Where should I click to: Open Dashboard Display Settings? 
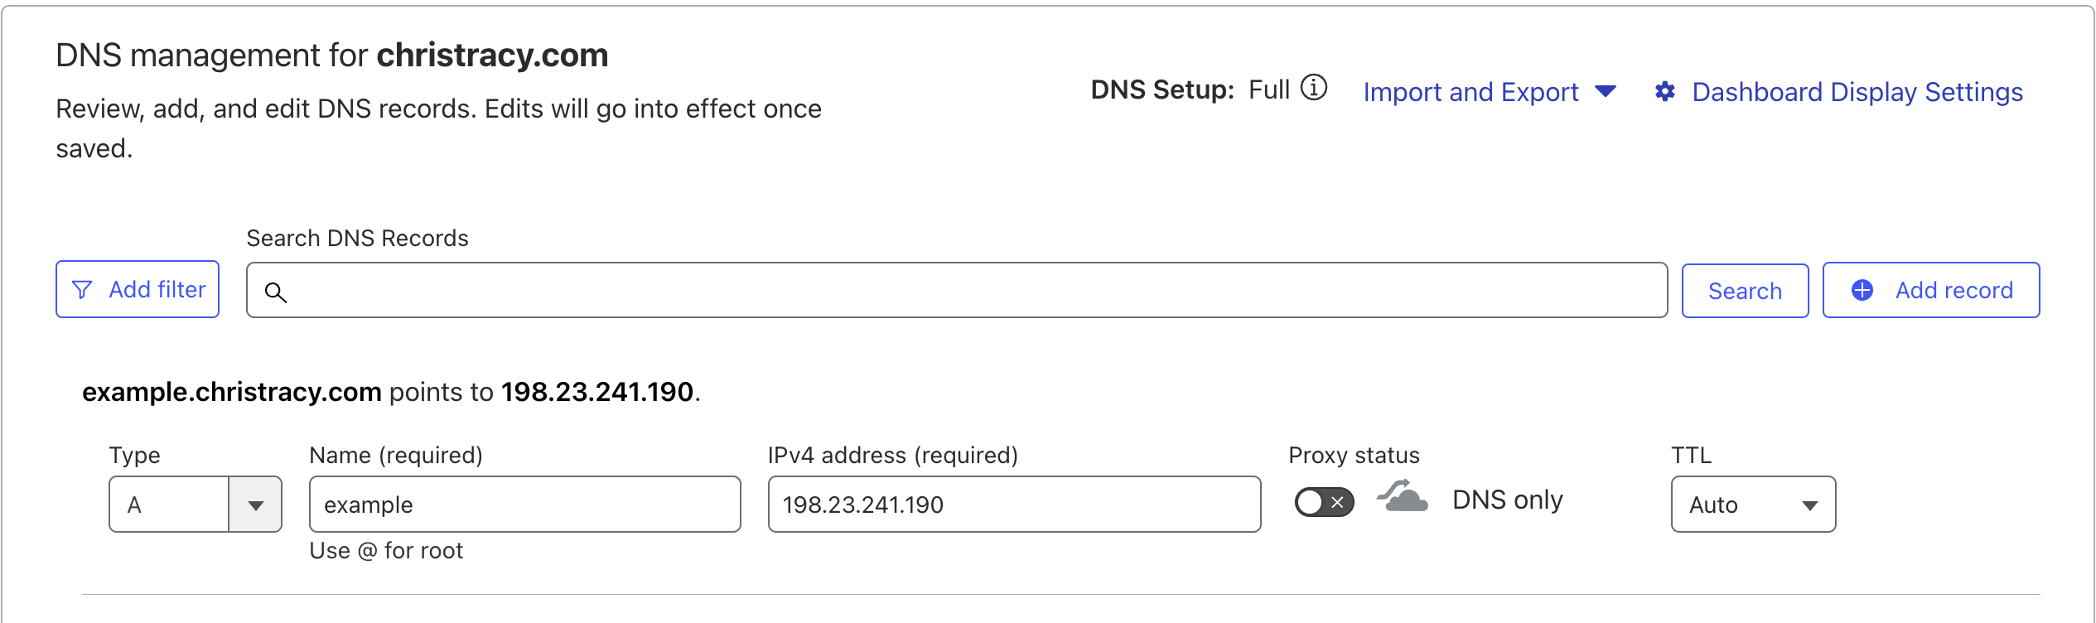point(1857,92)
